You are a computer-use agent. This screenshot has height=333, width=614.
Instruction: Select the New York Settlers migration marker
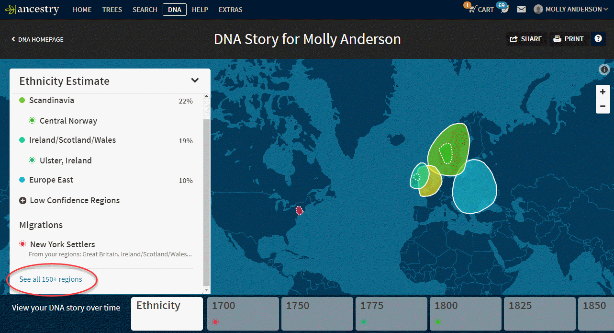22,243
